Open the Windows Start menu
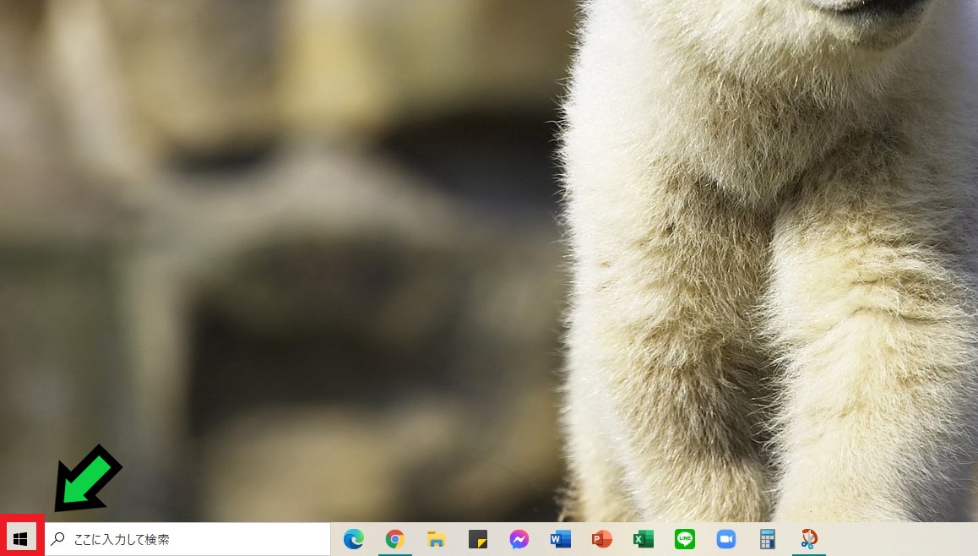Viewport: 978px width, 556px height. pos(20,538)
